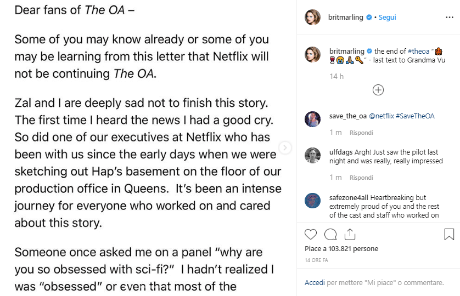Open ulfdags commenter avatar
The height and width of the screenshot is (296, 460).
pos(313,156)
